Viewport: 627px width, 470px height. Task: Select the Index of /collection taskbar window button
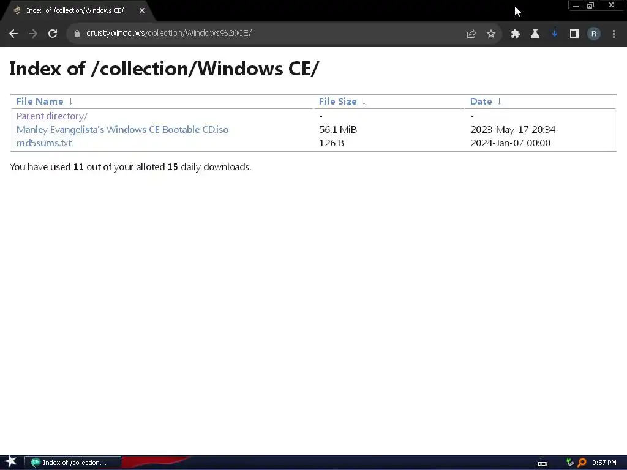pos(73,463)
